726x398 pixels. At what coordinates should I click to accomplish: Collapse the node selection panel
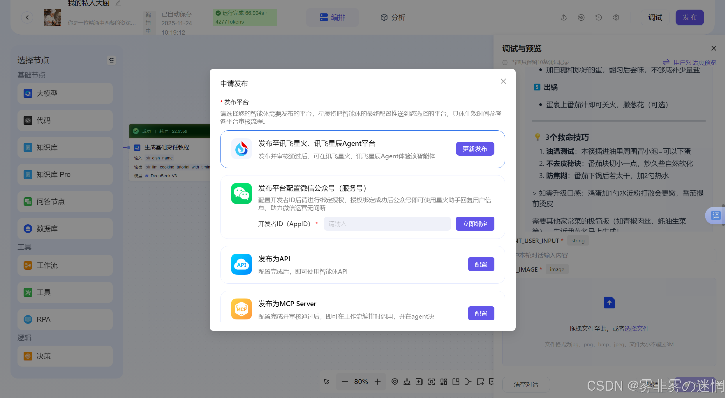coord(111,60)
